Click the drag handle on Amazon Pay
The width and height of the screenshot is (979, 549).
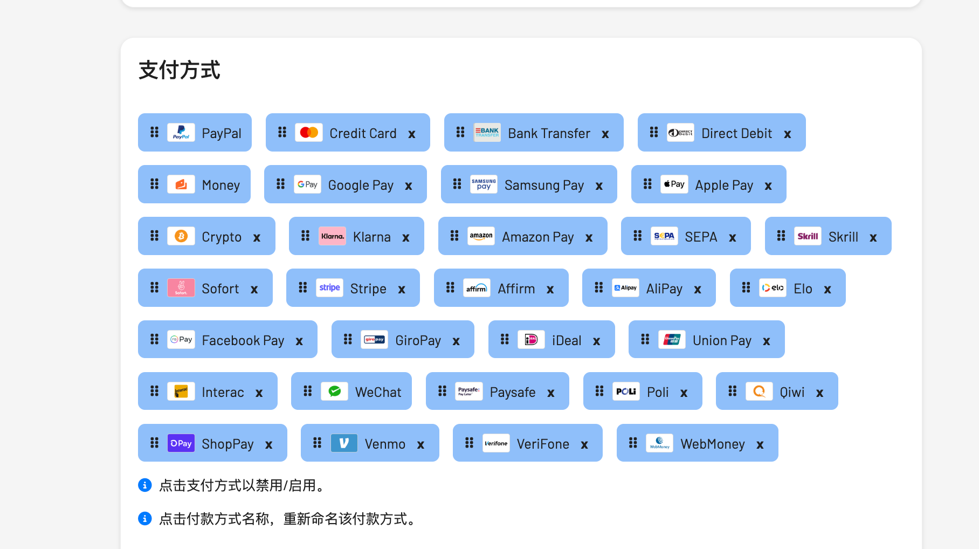pyautogui.click(x=454, y=236)
